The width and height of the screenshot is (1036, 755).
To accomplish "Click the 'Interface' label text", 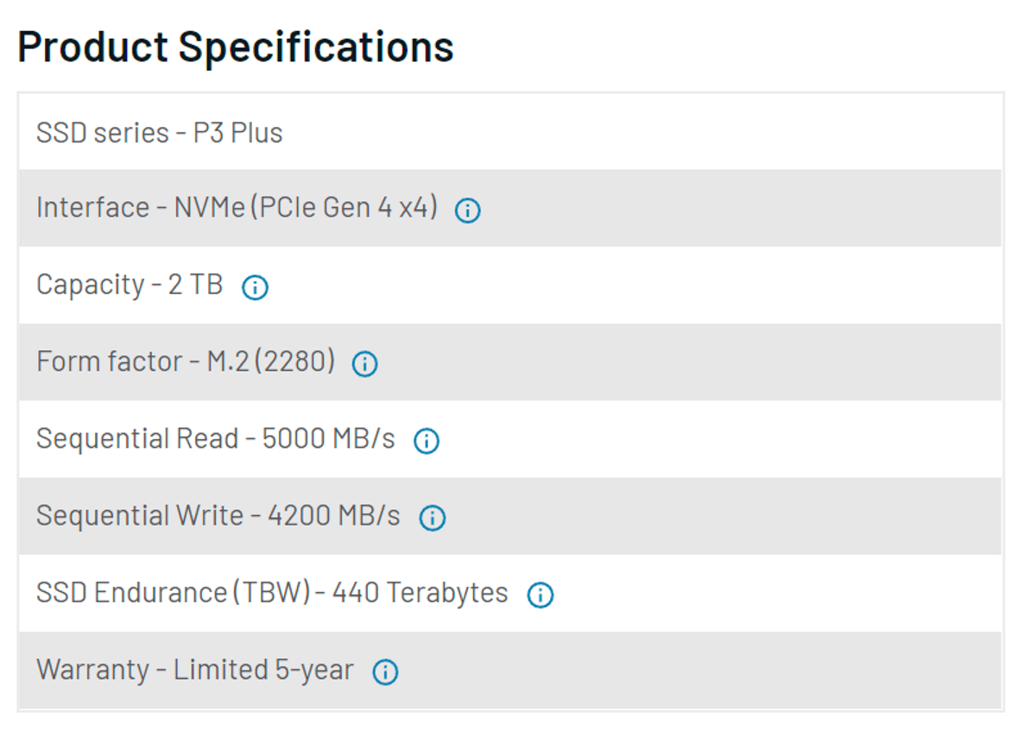I will pos(92,208).
